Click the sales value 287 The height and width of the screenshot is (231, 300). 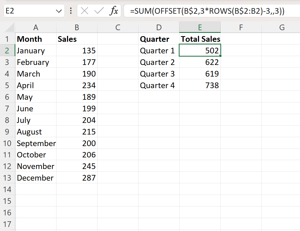(77, 178)
